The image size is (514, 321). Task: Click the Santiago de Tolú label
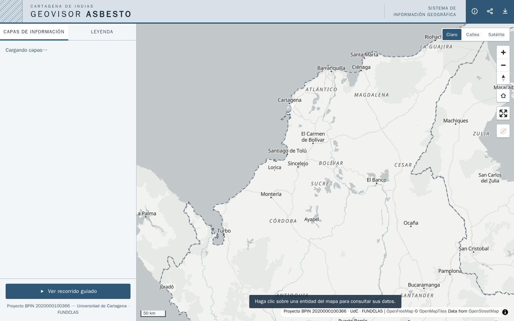pyautogui.click(x=288, y=151)
